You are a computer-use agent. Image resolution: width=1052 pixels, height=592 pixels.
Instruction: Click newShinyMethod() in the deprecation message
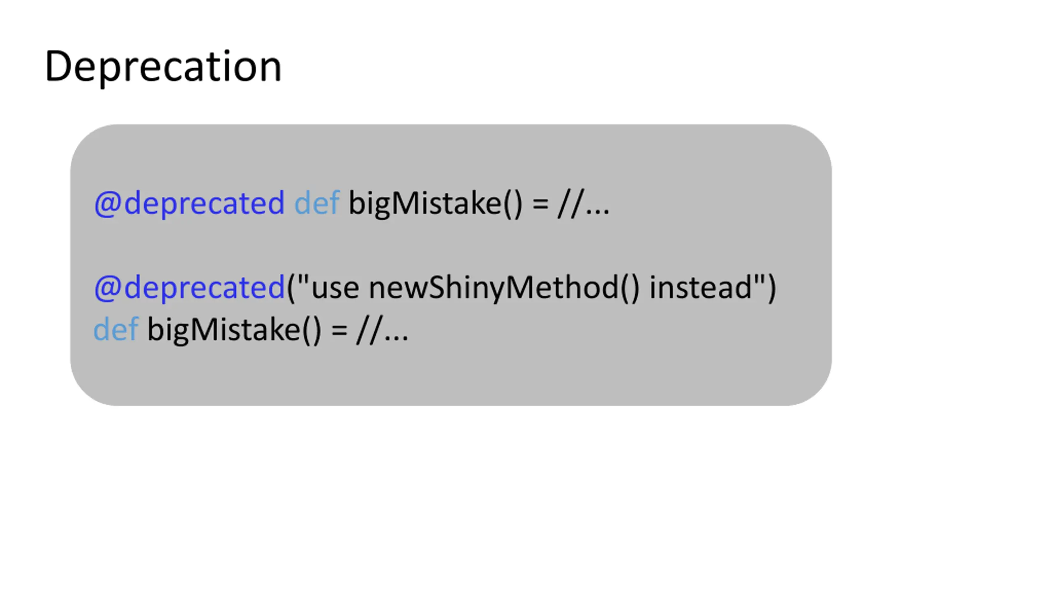click(x=504, y=287)
